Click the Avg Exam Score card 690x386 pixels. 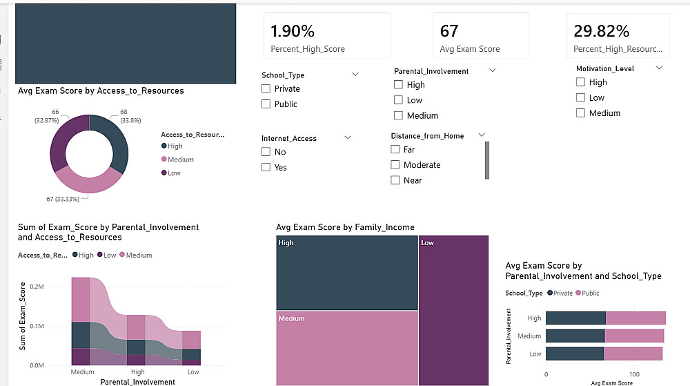coord(480,36)
